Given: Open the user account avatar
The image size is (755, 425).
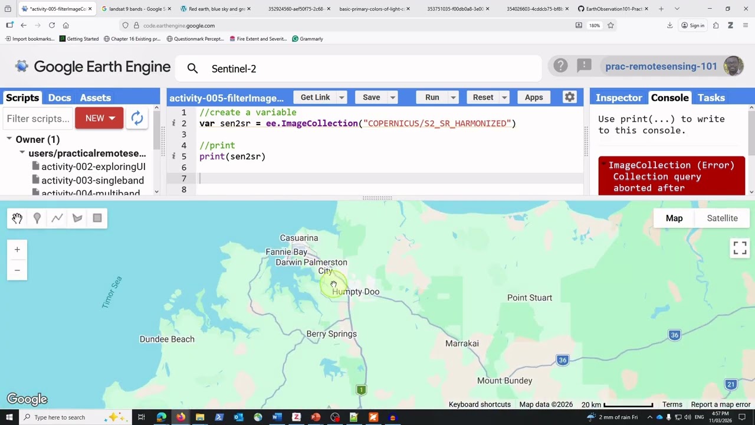Looking at the screenshot, I should (x=733, y=66).
